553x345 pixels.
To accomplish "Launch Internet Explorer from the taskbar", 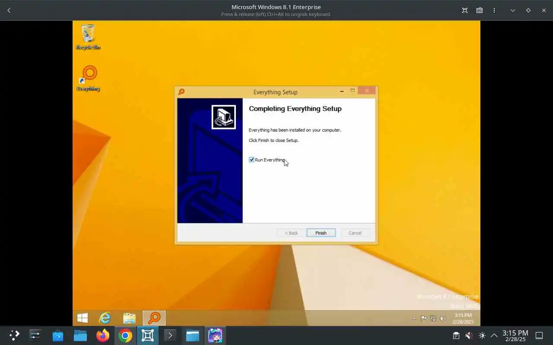I will (x=105, y=318).
